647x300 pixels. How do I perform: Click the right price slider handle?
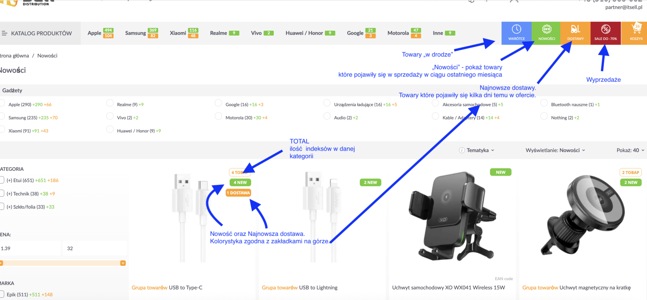click(123, 263)
